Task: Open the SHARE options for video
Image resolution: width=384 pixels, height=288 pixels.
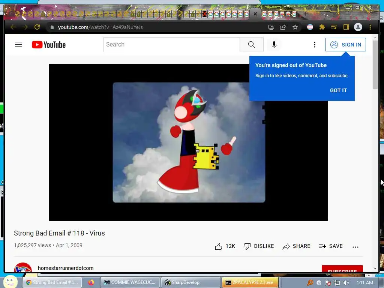Action: (x=296, y=246)
